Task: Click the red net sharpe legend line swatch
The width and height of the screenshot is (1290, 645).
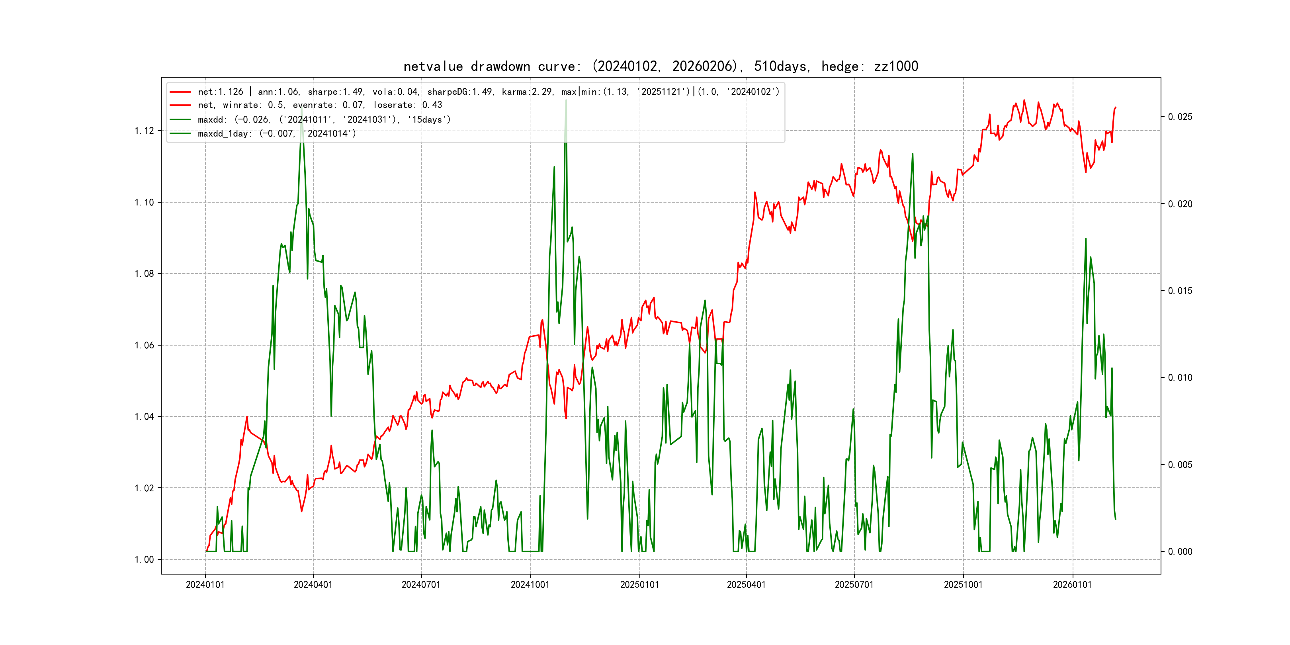Action: 180,92
